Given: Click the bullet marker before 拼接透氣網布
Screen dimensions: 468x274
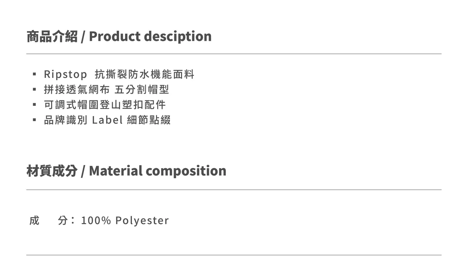Looking at the screenshot, I should coord(34,90).
